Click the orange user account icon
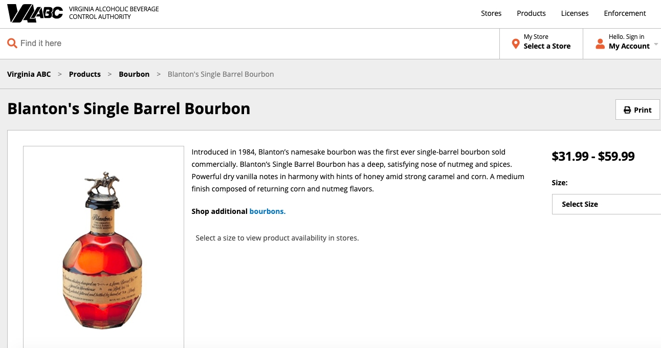This screenshot has height=348, width=661. click(x=600, y=44)
